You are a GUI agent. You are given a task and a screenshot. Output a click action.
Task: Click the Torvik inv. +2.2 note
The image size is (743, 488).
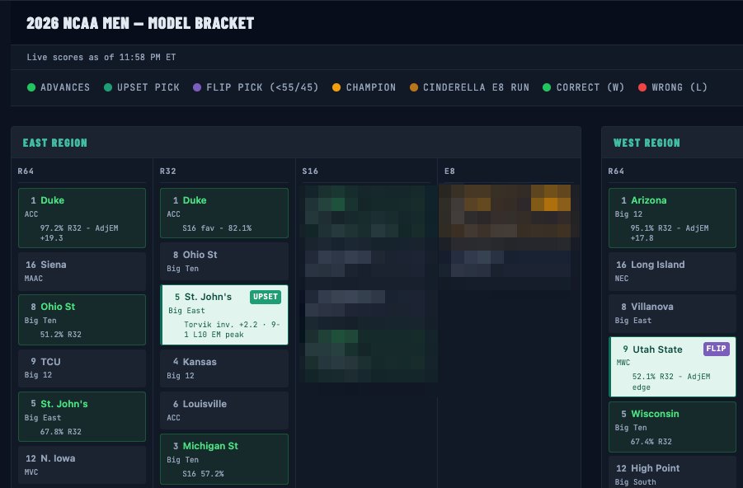pyautogui.click(x=232, y=329)
